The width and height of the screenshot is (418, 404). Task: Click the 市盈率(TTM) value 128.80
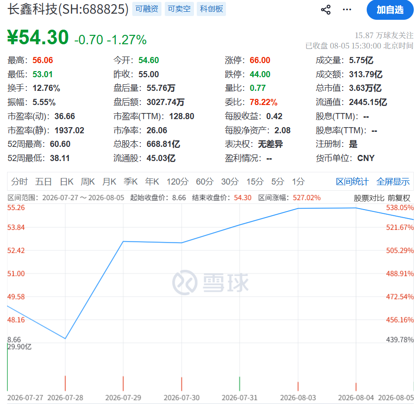click(x=182, y=116)
